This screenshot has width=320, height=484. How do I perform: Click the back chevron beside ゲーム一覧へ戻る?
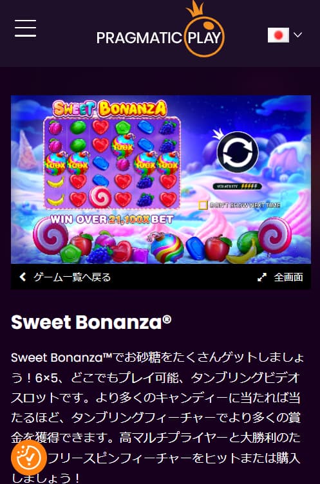pos(23,277)
